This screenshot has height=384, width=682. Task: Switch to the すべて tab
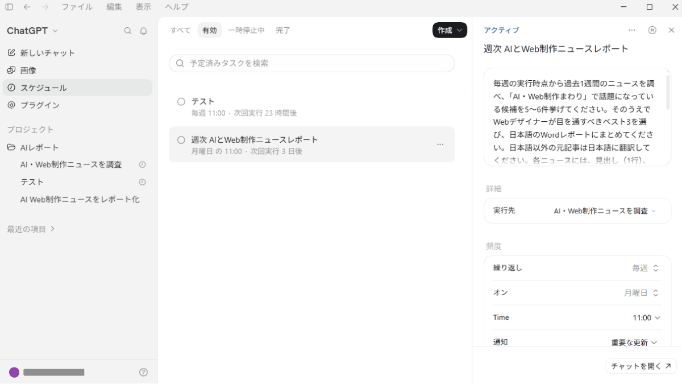click(181, 30)
